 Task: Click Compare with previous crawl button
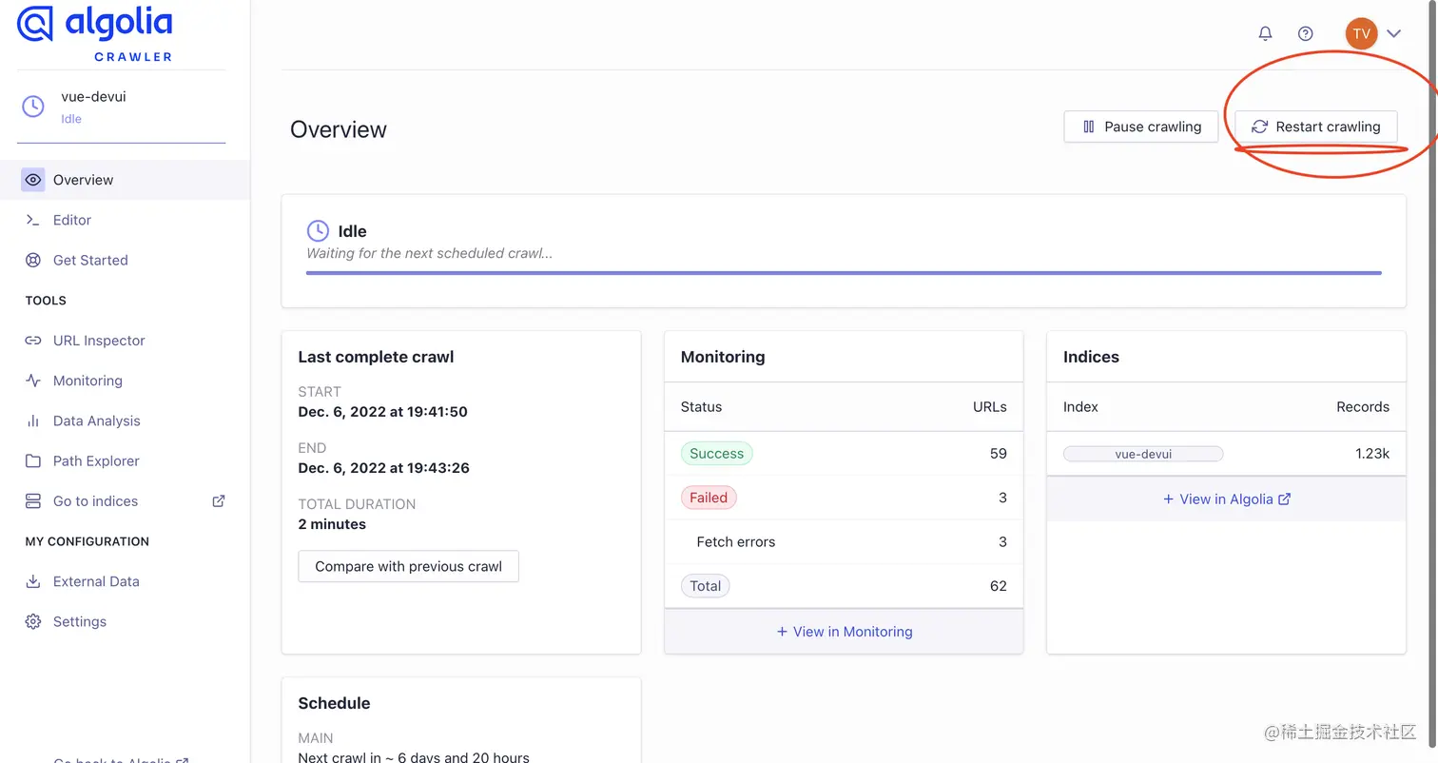pyautogui.click(x=408, y=566)
